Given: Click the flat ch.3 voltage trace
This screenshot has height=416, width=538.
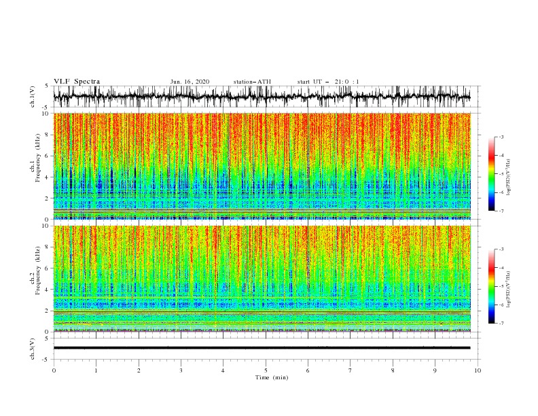Looking at the screenshot, I should [262, 348].
